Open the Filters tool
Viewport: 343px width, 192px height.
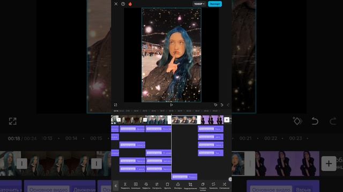(178, 186)
